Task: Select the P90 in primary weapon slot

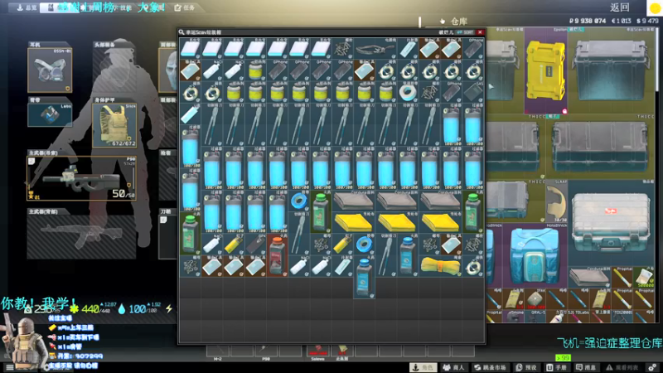Action: click(81, 178)
